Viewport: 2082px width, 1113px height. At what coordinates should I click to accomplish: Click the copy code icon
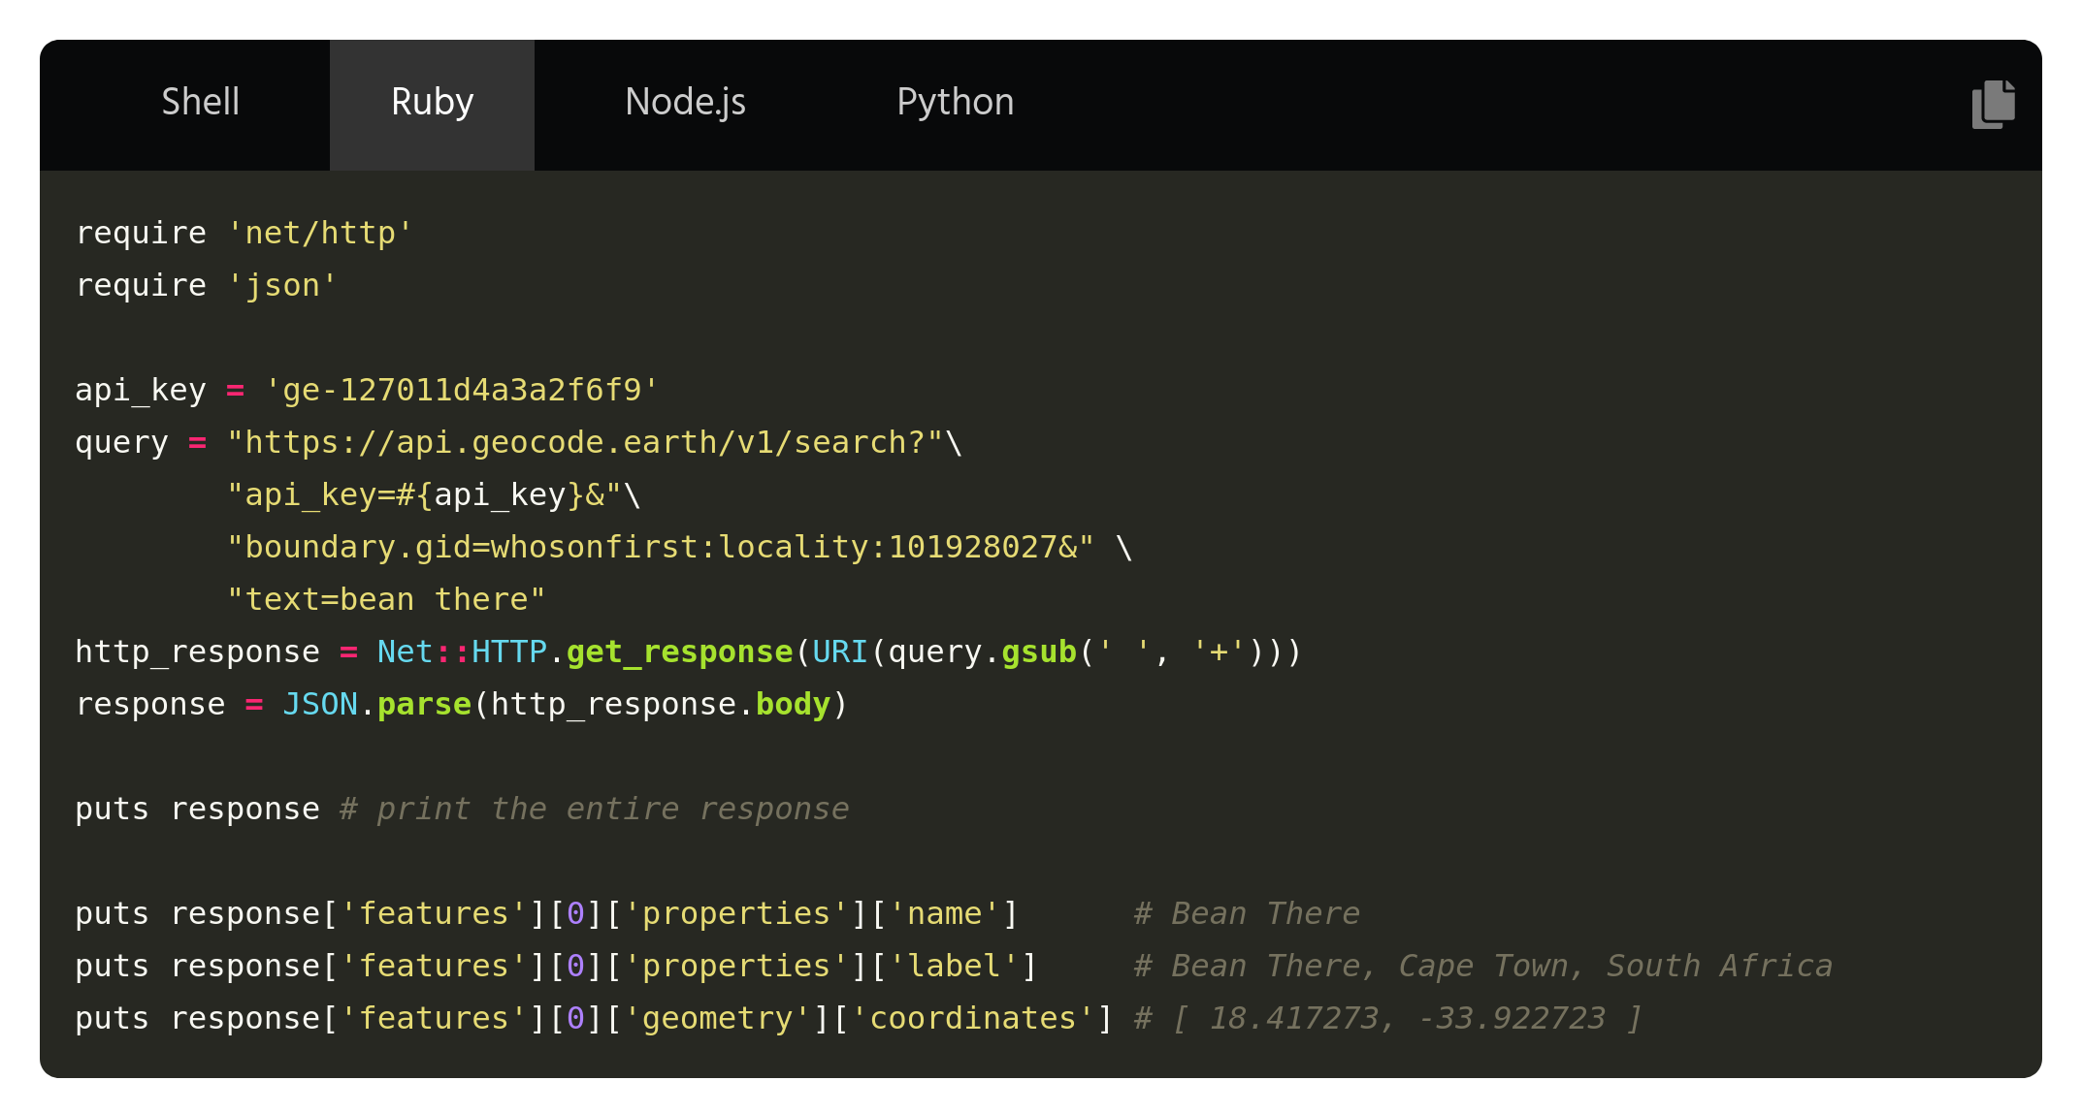tap(1992, 105)
